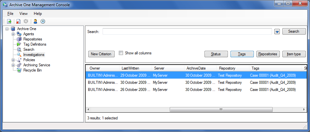Click the clock schedule toolbar icon
Viewport: 310px width, 132px height.
tap(43, 21)
